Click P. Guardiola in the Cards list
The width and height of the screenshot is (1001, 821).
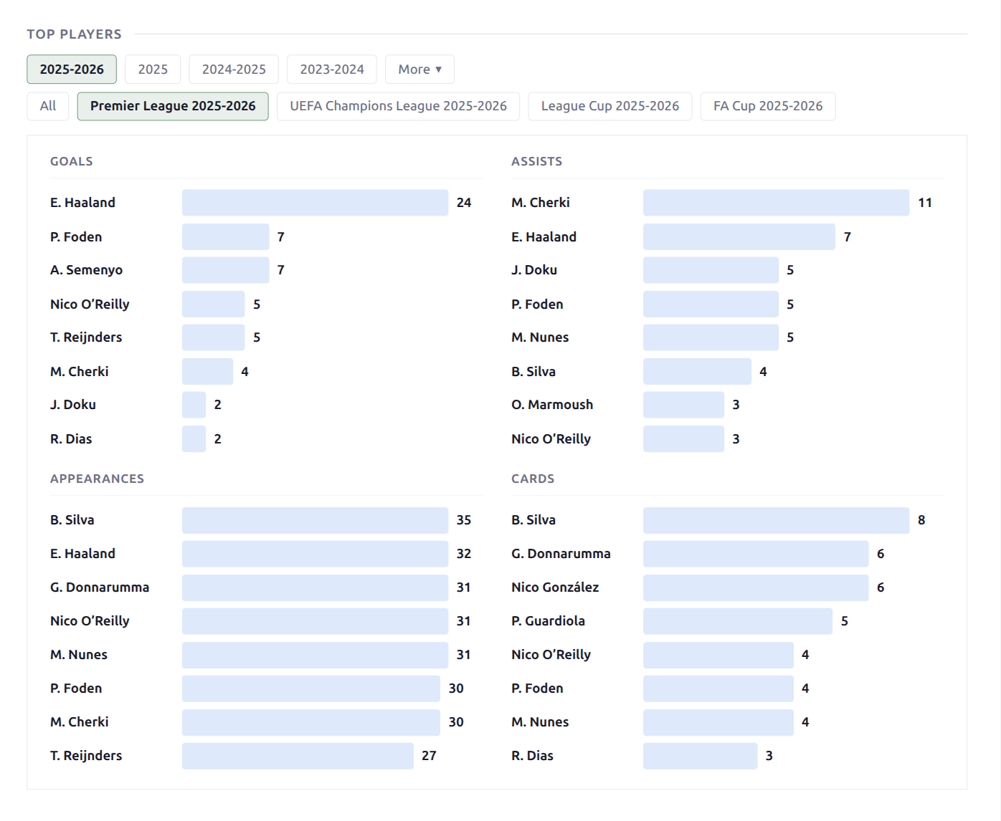click(548, 621)
